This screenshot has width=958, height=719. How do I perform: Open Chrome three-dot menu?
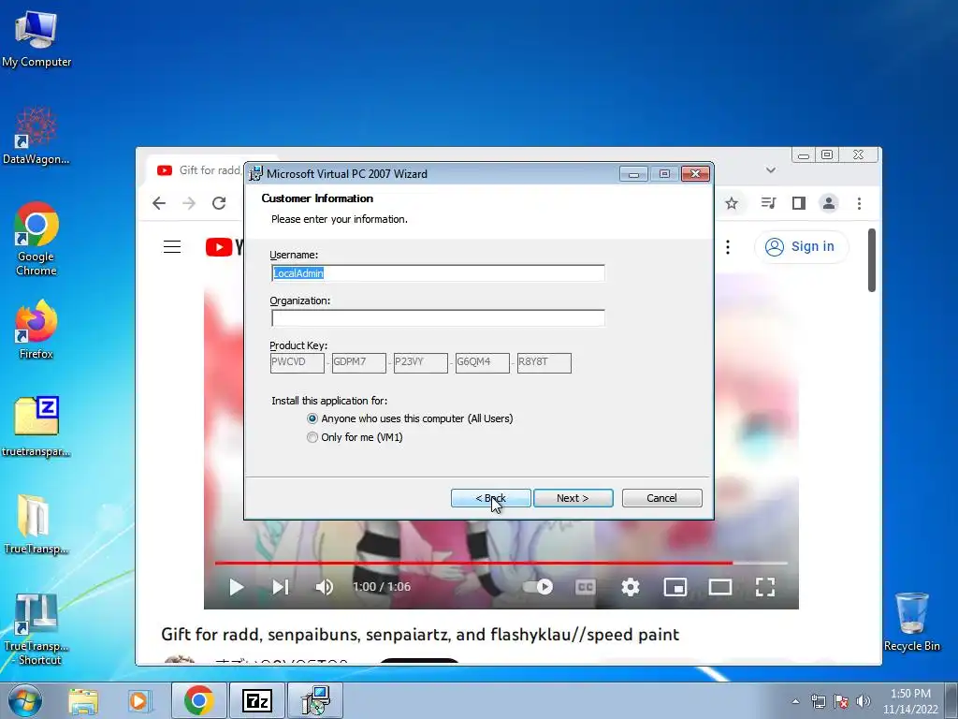pyautogui.click(x=859, y=203)
